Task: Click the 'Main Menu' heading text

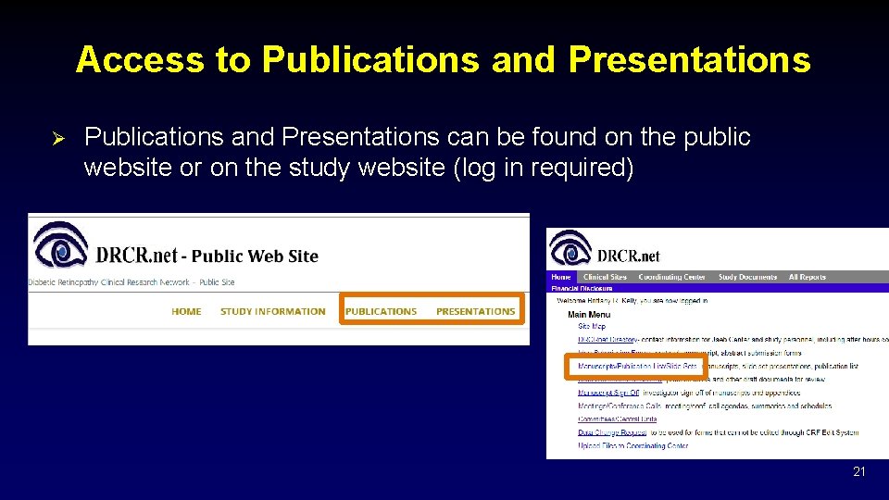Action: (589, 314)
